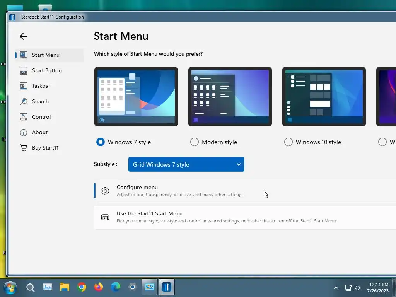
Task: Select the Windows 7 style radio button
Action: click(x=101, y=142)
